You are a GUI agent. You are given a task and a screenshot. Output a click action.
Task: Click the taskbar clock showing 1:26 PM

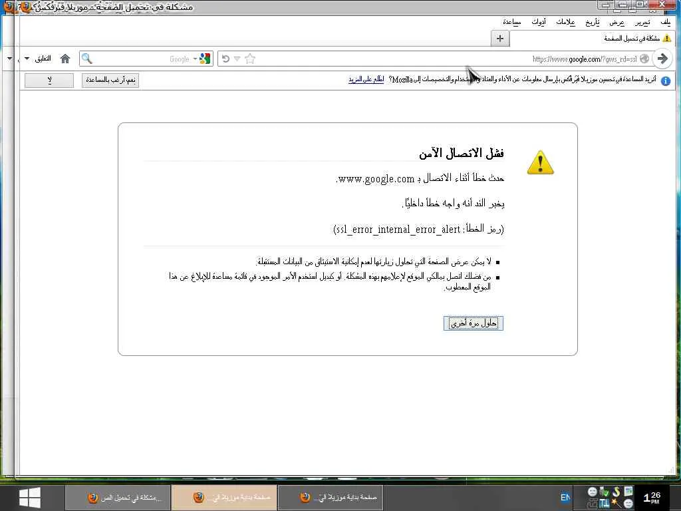coord(652,498)
